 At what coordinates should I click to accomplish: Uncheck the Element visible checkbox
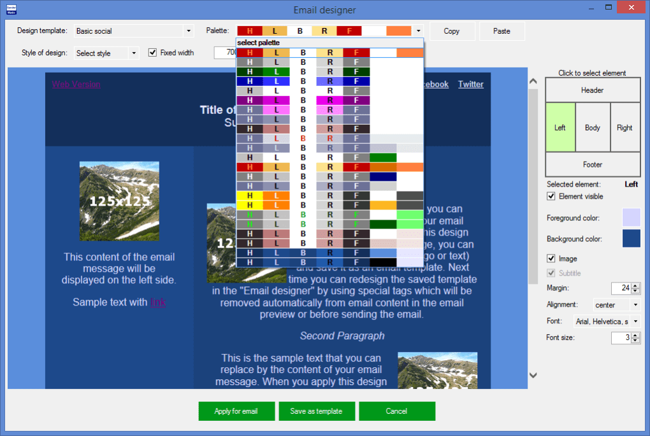click(x=551, y=197)
